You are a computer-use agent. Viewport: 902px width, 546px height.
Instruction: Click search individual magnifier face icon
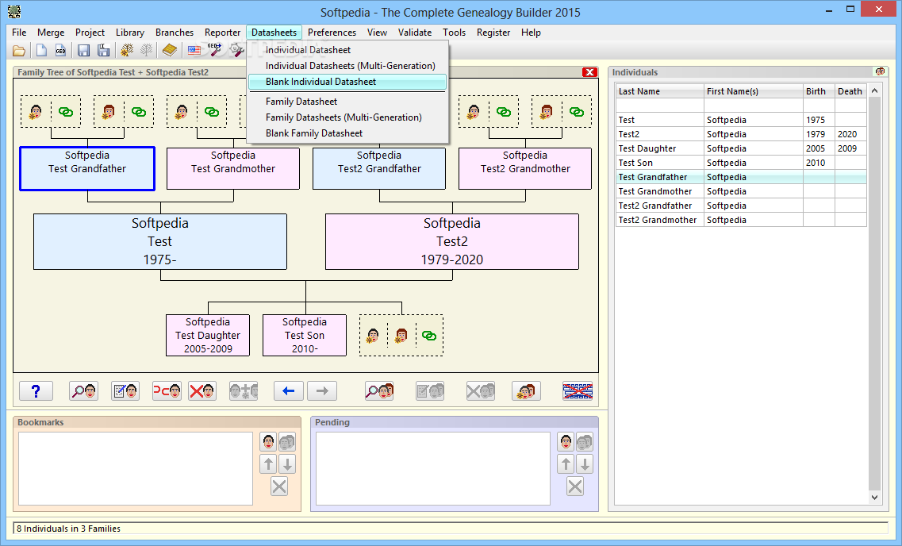point(83,391)
